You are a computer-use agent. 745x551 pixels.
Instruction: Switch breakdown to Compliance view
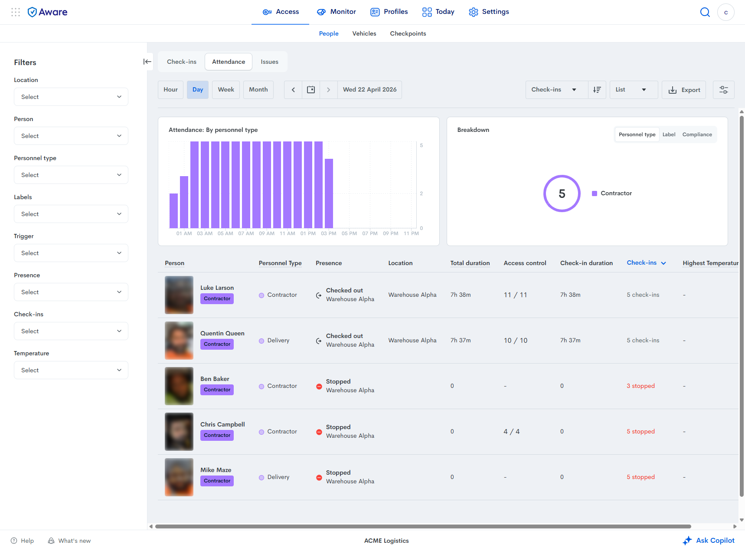tap(697, 134)
